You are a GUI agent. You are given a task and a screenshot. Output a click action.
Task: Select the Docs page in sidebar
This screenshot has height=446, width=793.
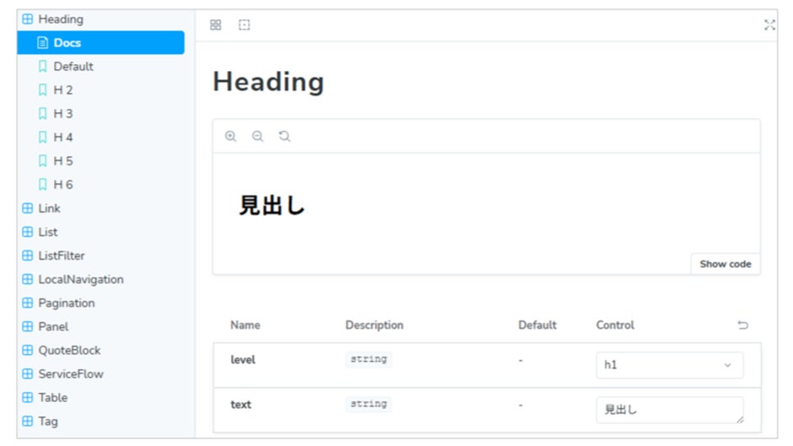point(100,42)
